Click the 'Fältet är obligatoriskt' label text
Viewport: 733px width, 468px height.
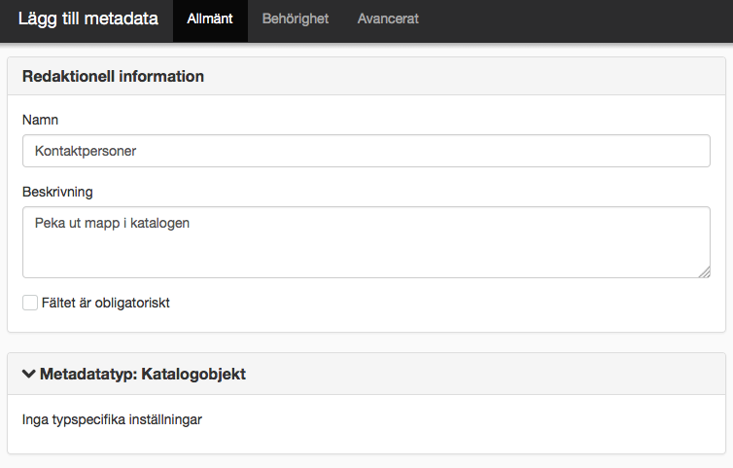pos(105,303)
